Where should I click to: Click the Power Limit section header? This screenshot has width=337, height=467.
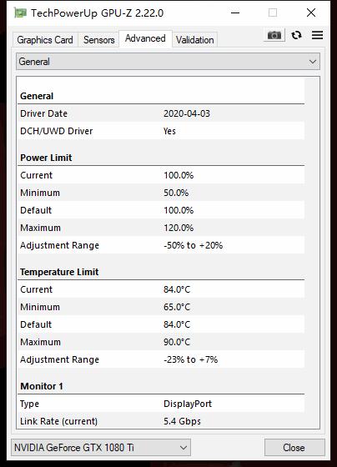click(46, 158)
